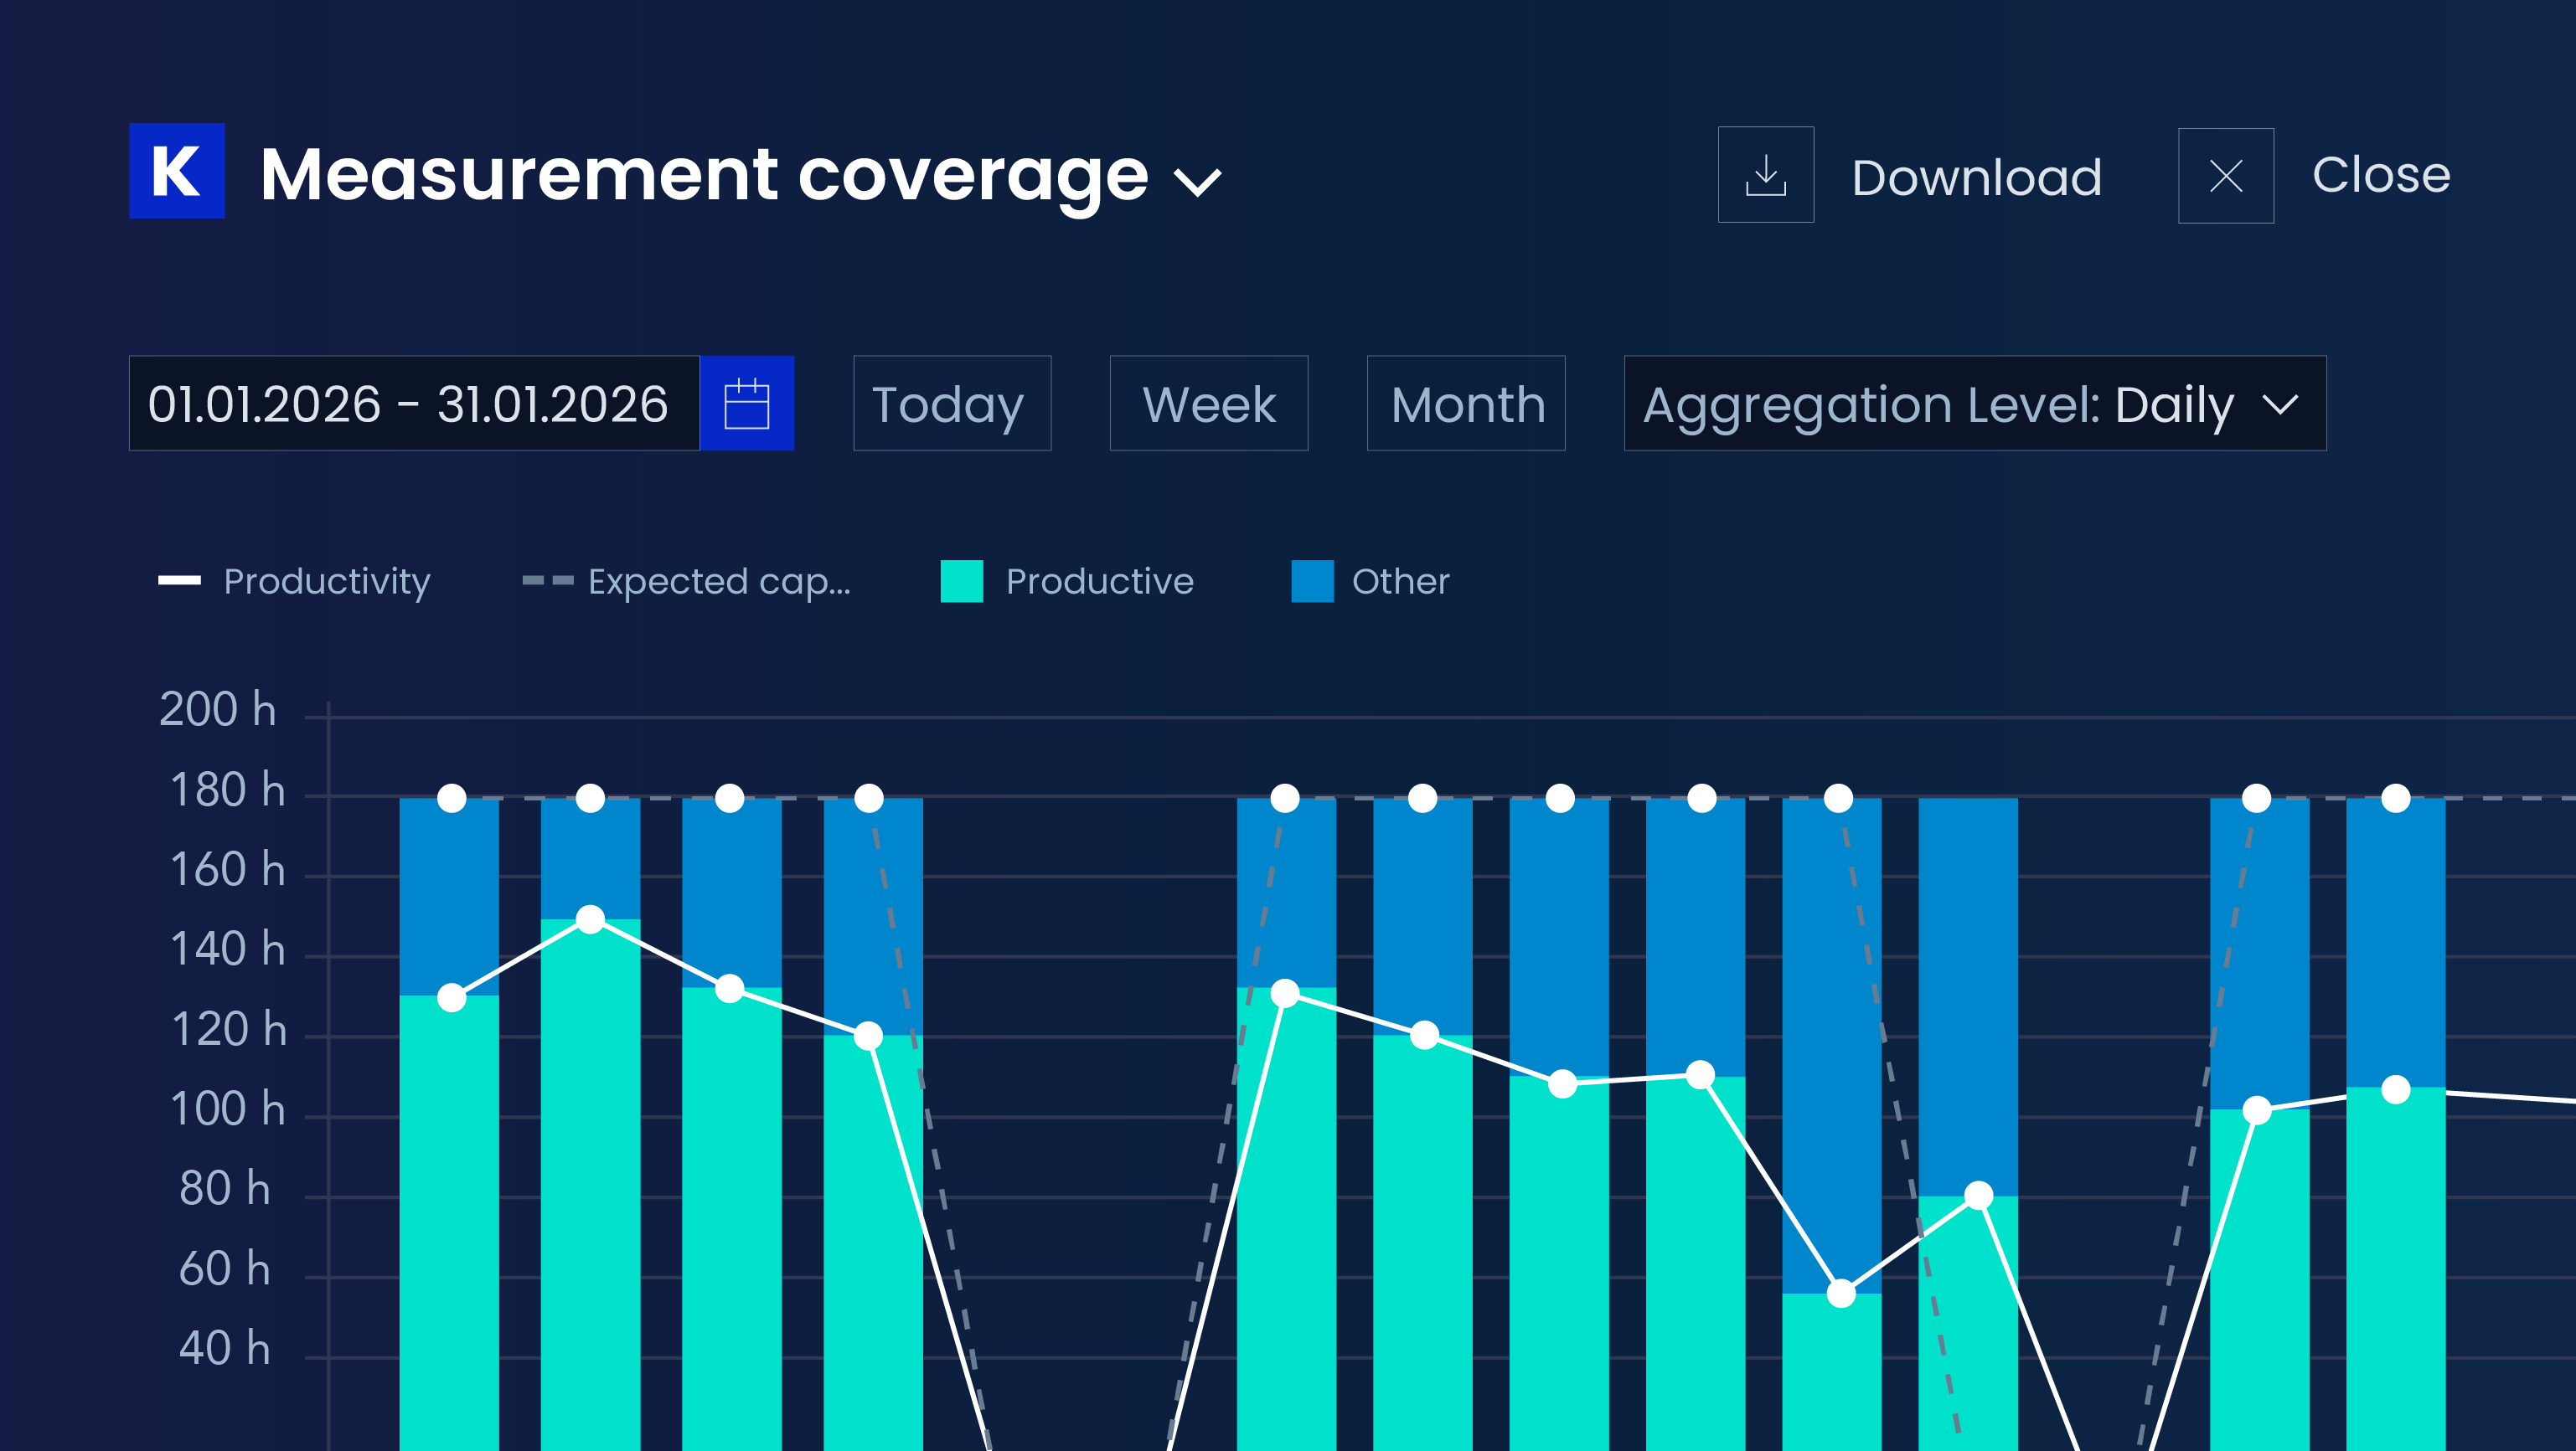Select the Week range option

pyautogui.click(x=1209, y=404)
